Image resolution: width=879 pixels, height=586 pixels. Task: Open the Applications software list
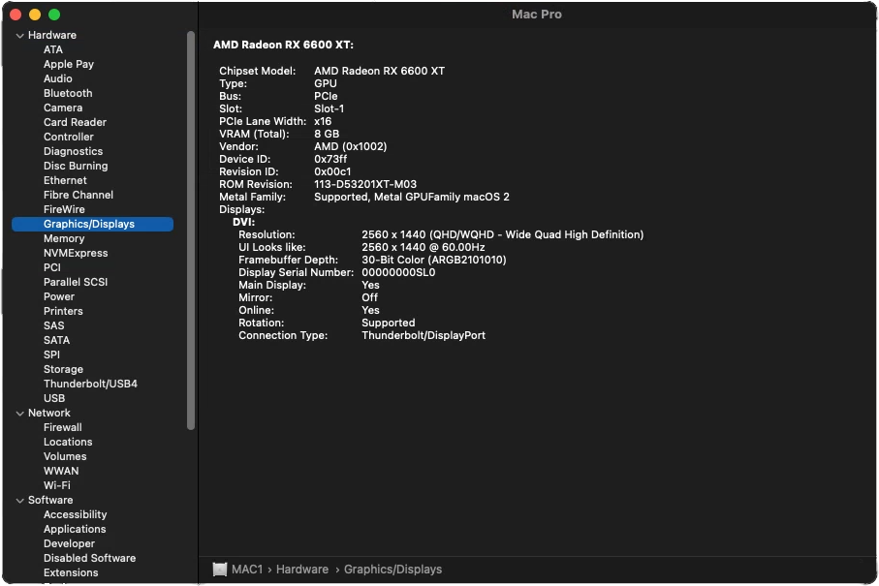(75, 530)
